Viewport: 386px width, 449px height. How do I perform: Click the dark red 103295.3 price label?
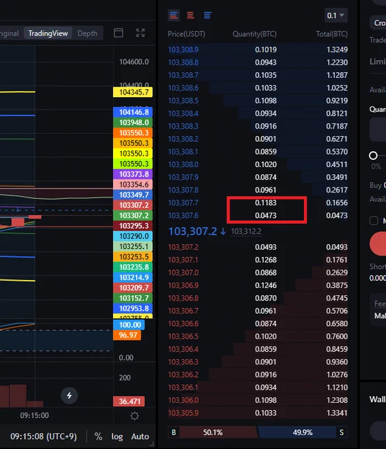tap(133, 226)
